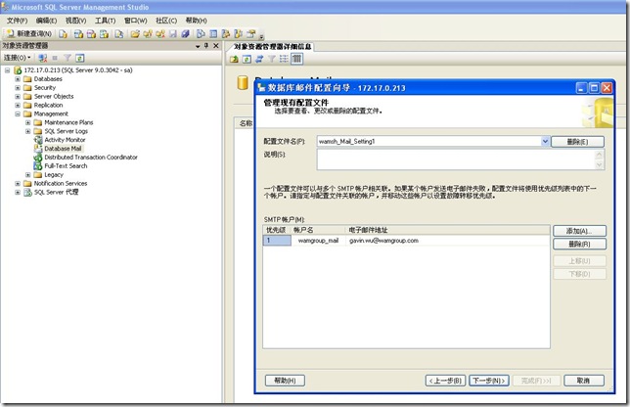Click the Properties Window toolbar icon
Screen dimensions: 630x407
[251, 33]
